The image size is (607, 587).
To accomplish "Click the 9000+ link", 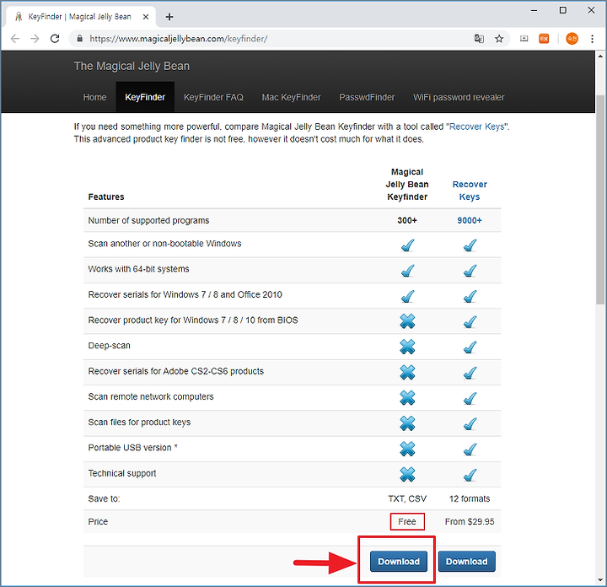I will [470, 220].
